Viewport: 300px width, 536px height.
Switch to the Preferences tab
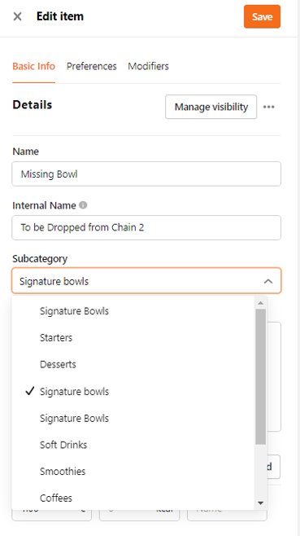coord(92,66)
